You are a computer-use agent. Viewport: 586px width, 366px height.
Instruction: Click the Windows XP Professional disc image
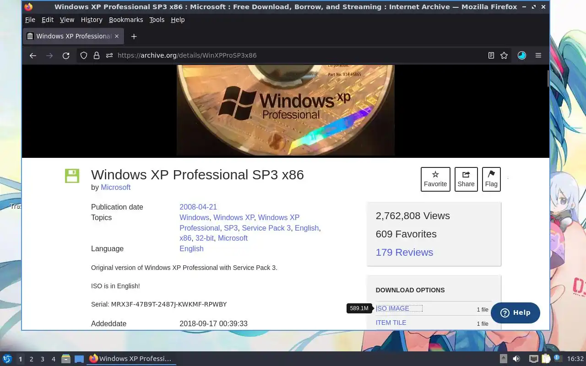pyautogui.click(x=286, y=110)
